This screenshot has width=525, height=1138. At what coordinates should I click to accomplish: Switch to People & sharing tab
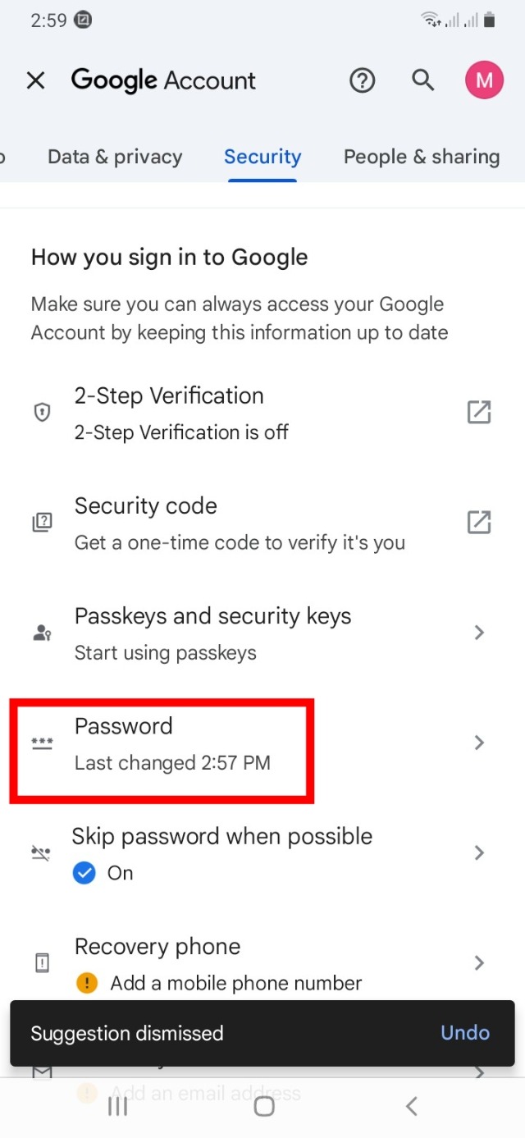421,157
